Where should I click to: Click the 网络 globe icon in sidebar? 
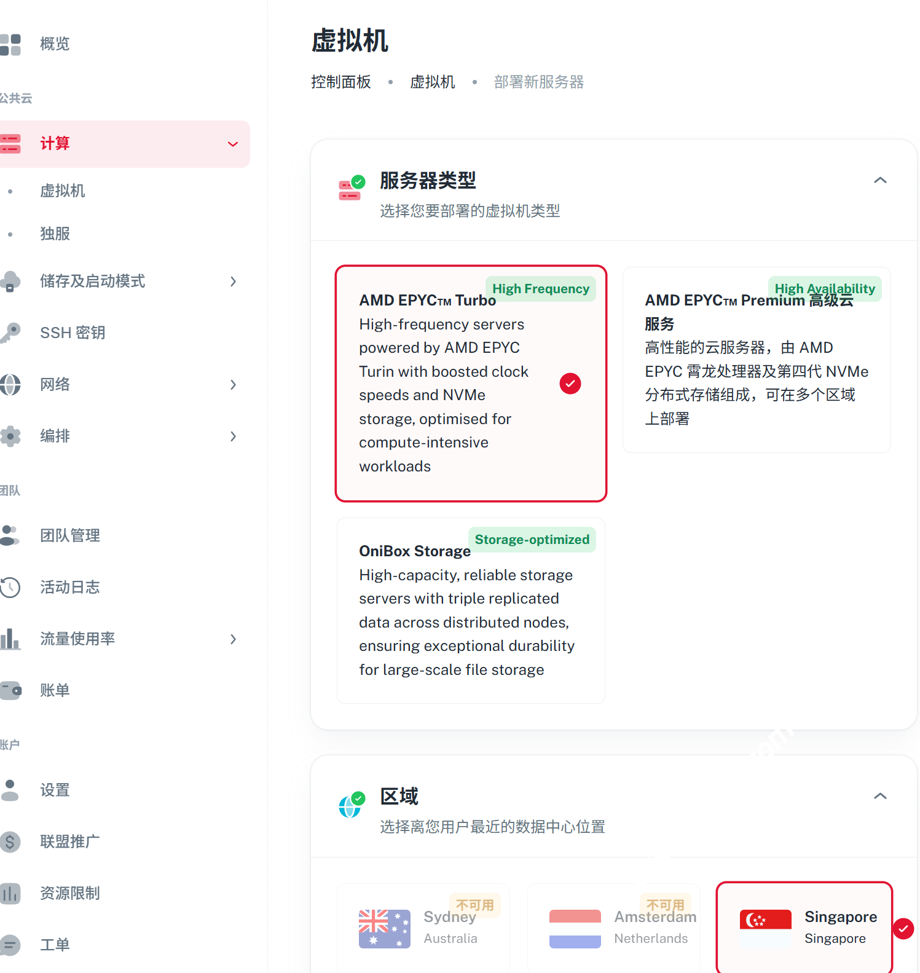click(x=10, y=385)
